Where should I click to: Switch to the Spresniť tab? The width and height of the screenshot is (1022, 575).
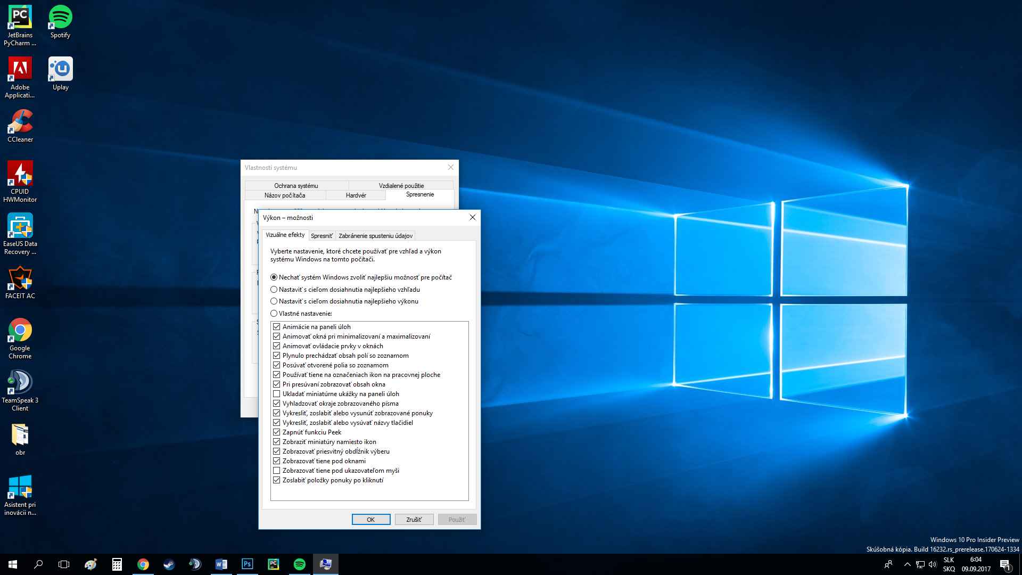tap(322, 236)
